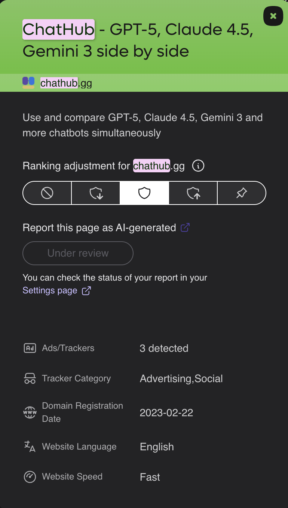This screenshot has width=288, height=508.
Task: Click the Domain Registration Date globe icon
Action: coord(30,412)
